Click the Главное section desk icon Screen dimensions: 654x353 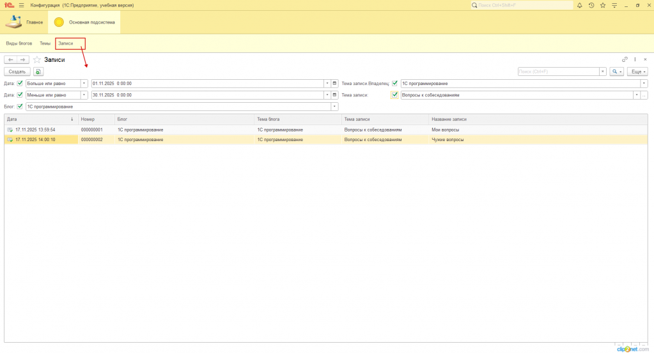point(13,22)
